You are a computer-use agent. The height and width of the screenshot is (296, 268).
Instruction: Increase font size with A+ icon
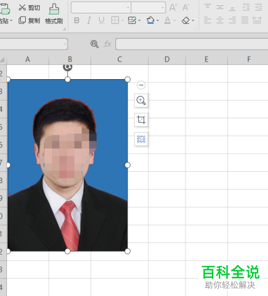click(173, 7)
